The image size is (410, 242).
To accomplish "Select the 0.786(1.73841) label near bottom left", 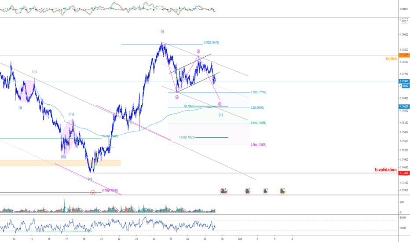I will 110,191.
